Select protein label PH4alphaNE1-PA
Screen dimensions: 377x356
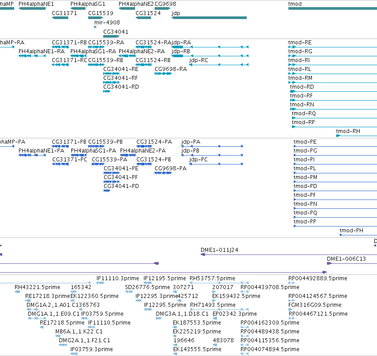[x=41, y=151]
